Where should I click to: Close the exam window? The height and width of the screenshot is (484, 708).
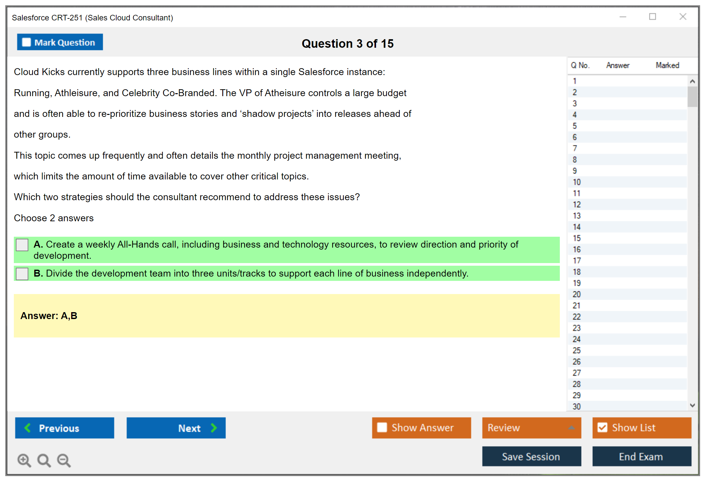coord(683,17)
